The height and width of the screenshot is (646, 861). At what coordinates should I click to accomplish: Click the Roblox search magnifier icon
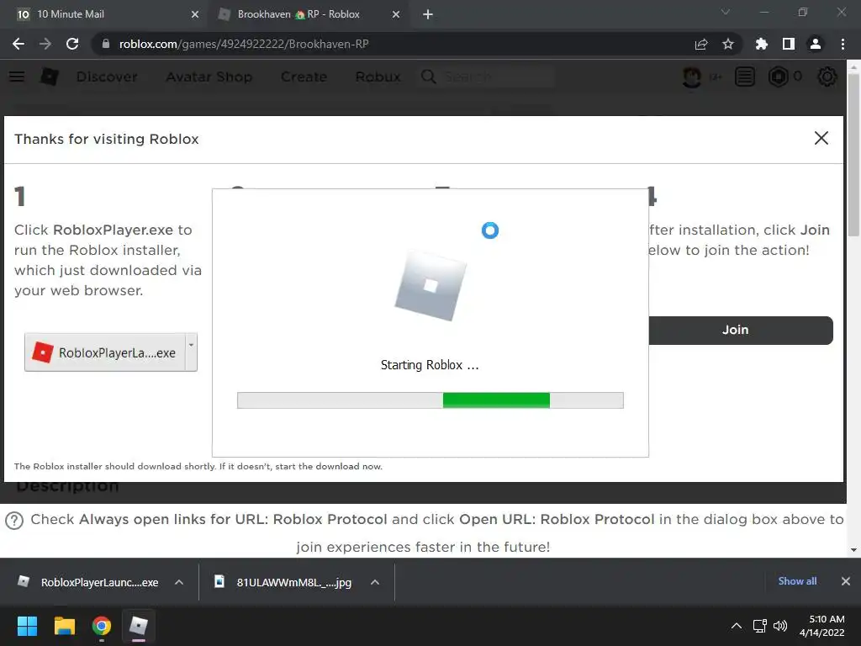point(429,77)
